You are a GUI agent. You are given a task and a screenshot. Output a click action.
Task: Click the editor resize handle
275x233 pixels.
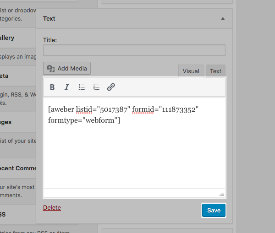[222, 194]
